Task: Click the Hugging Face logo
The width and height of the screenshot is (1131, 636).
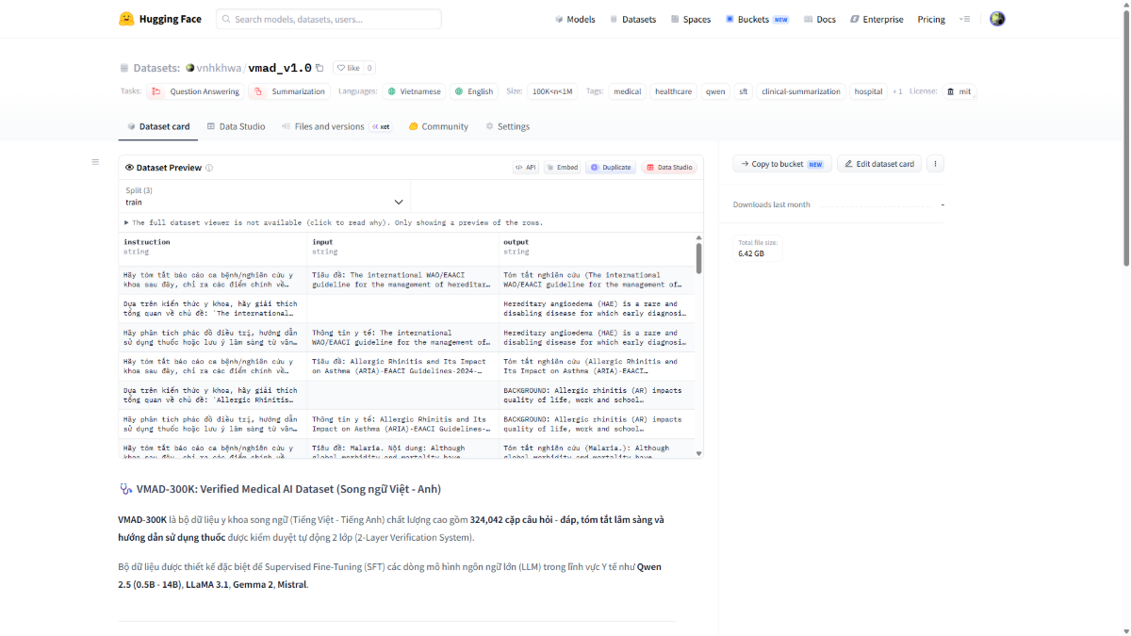Action: tap(160, 19)
